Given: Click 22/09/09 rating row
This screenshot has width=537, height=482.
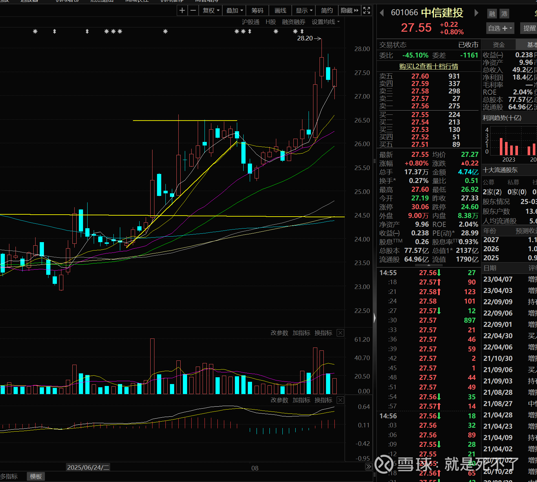Looking at the screenshot, I should 510,302.
